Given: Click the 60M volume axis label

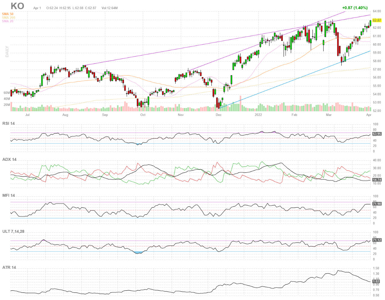Looking at the screenshot, I should [7, 93].
